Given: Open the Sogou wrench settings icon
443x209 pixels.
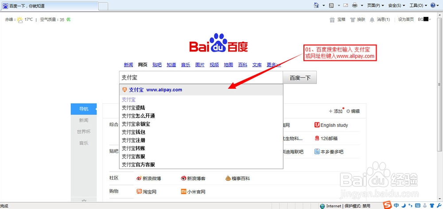Looking at the screenshot, I should [439, 205].
